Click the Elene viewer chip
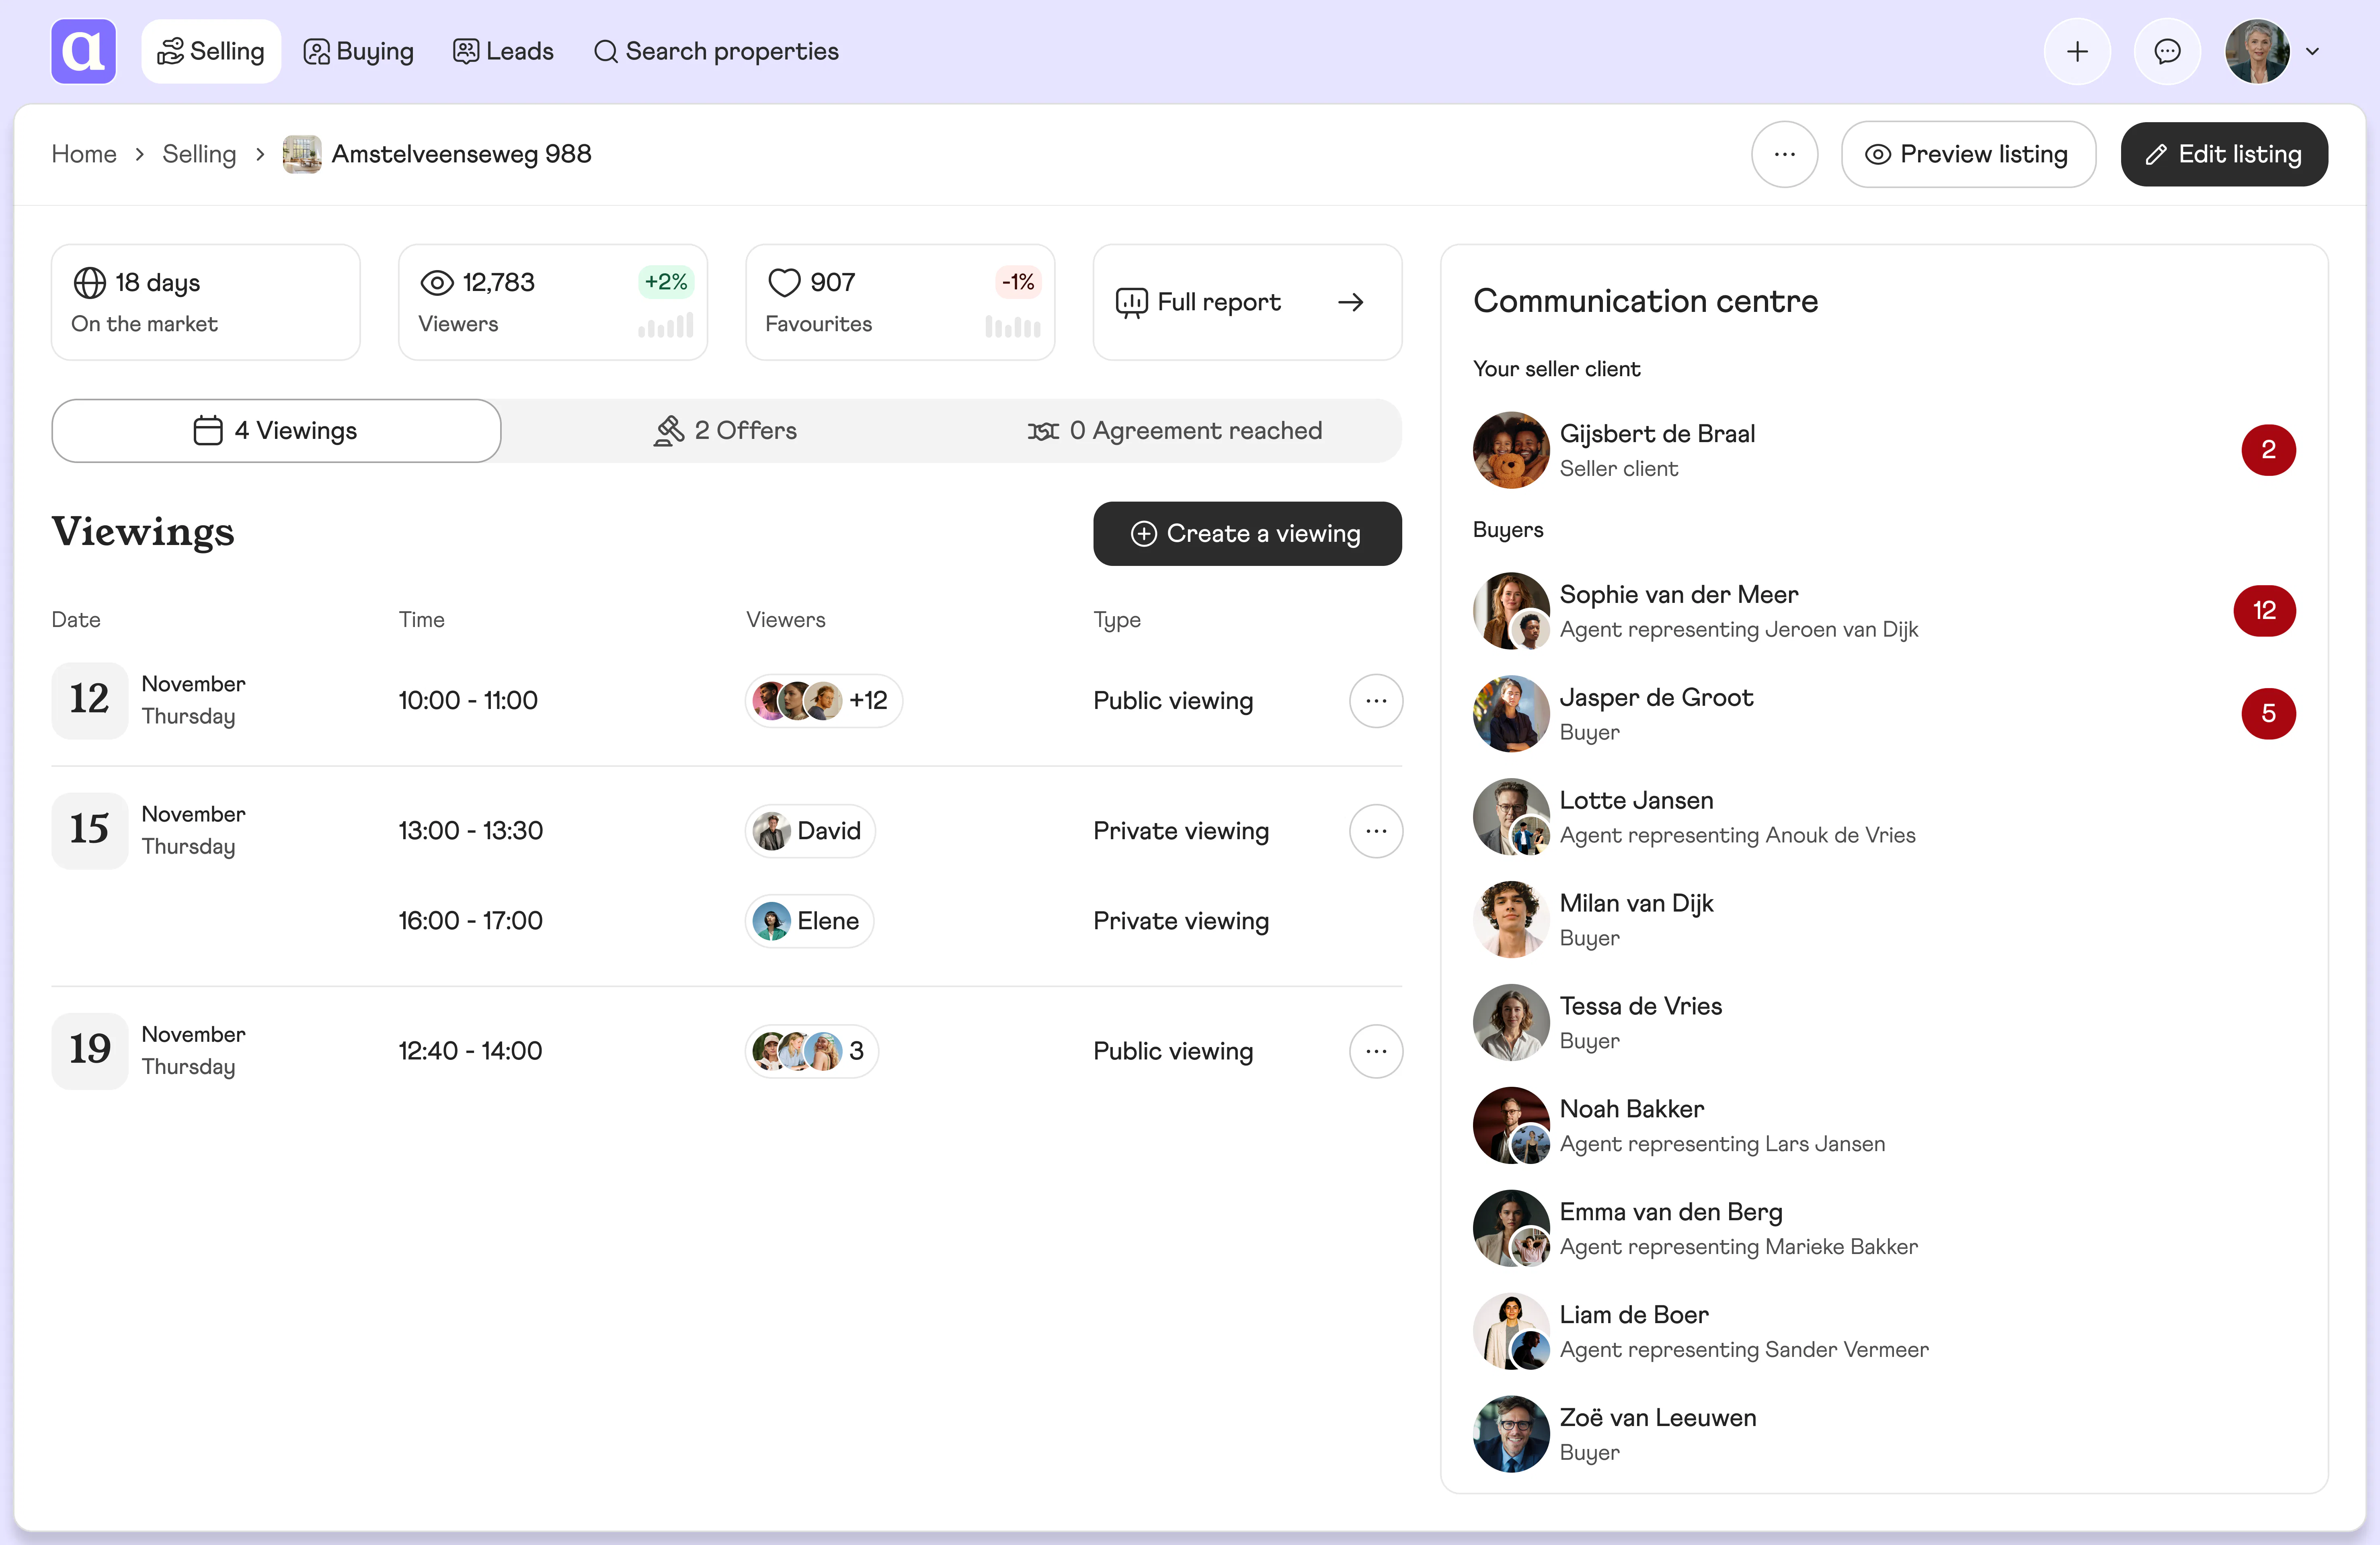2380x1545 pixels. tap(809, 921)
